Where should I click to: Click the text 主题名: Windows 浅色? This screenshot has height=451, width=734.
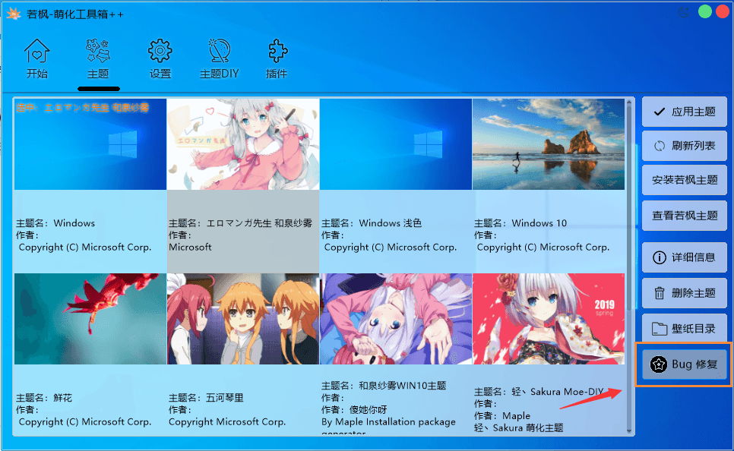coord(372,223)
